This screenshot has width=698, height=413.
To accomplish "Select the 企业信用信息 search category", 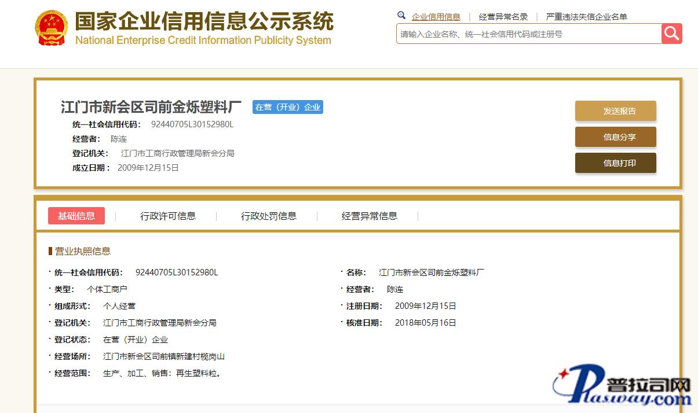I will pyautogui.click(x=436, y=17).
